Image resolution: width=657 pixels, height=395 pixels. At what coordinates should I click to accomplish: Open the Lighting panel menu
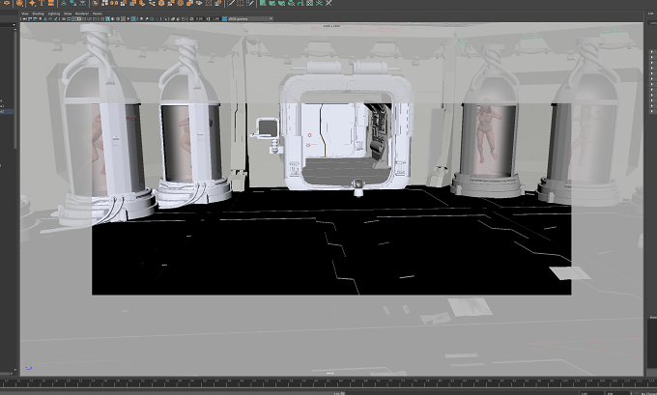[x=54, y=14]
